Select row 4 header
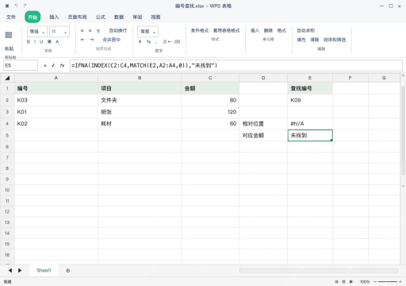 pyautogui.click(x=7, y=124)
